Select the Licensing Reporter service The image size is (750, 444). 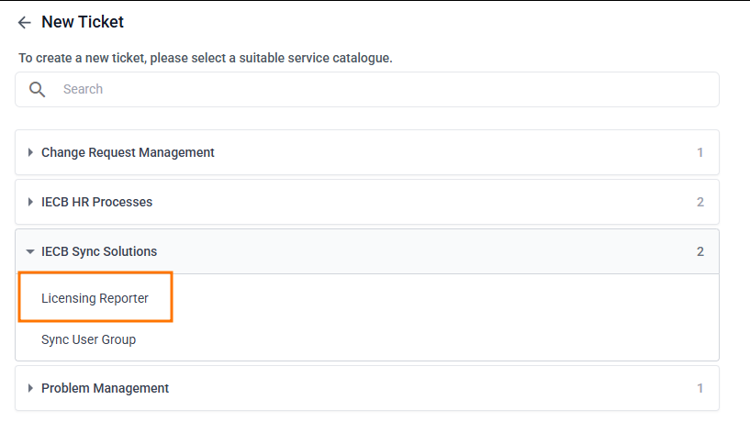pyautogui.click(x=95, y=298)
